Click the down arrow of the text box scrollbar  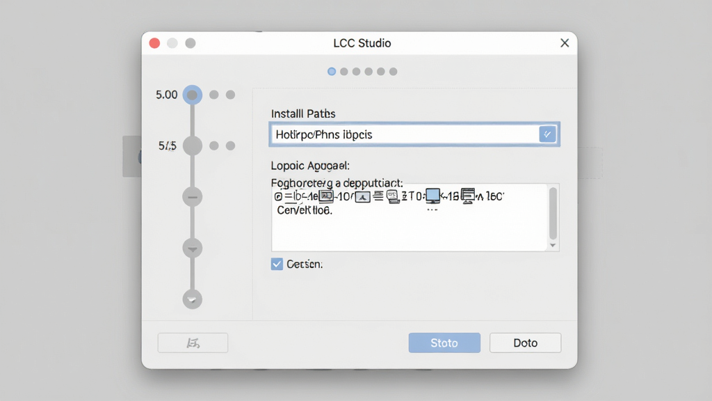point(553,246)
